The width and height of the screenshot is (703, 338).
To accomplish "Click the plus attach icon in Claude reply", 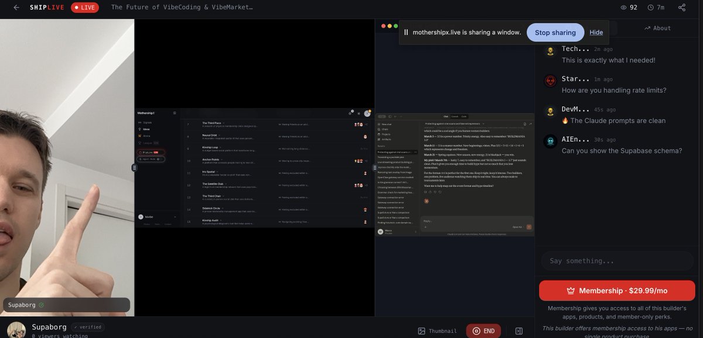I will [425, 227].
